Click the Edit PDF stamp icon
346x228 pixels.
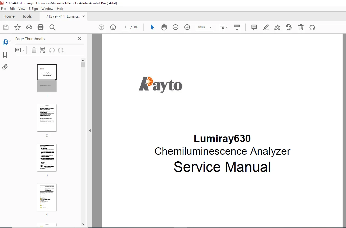click(x=289, y=27)
